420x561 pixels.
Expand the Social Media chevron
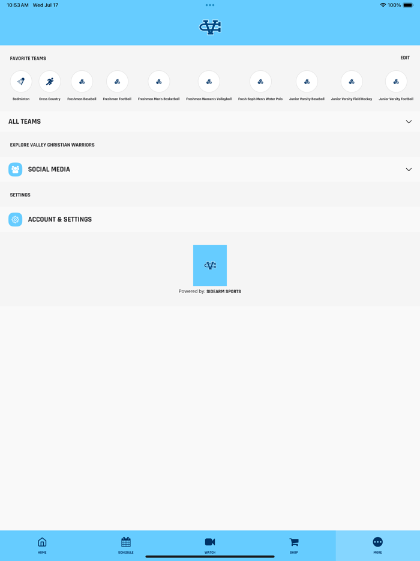point(409,169)
